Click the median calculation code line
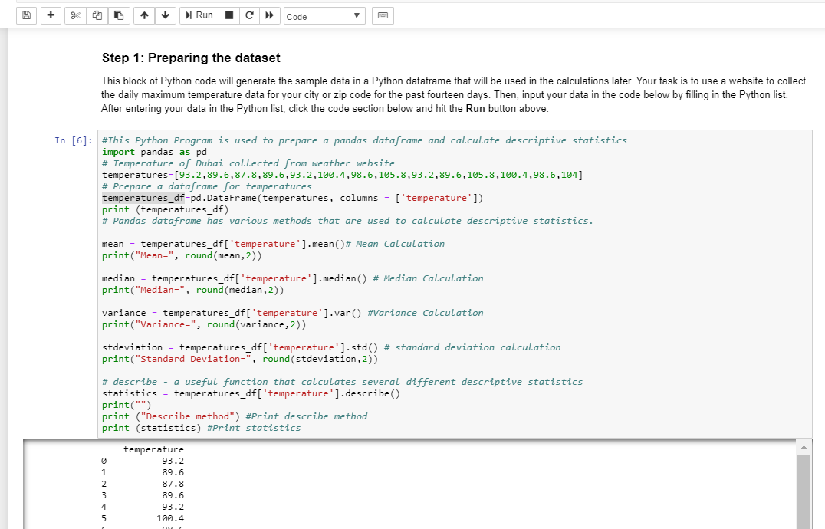825x529 pixels. (x=293, y=278)
